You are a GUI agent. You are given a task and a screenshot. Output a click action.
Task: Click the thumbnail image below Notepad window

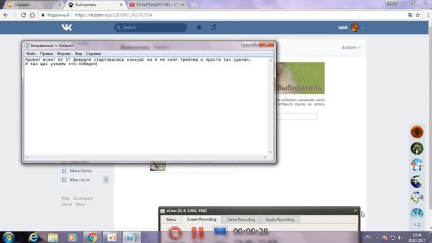point(157,167)
